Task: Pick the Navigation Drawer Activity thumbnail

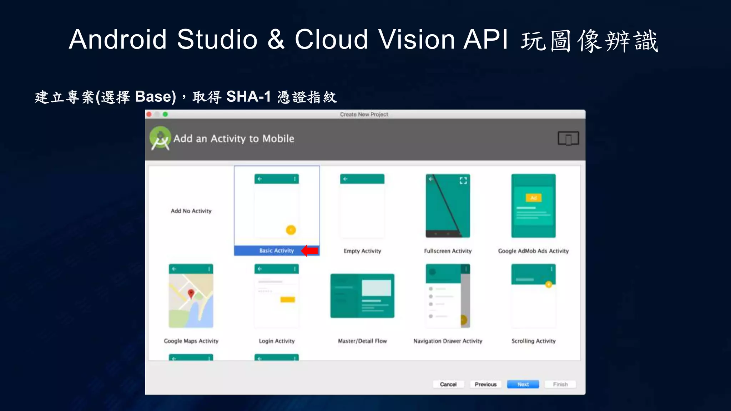Action: [x=448, y=296]
